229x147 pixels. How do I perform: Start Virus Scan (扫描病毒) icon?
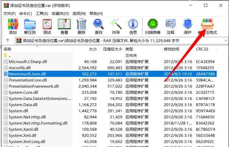tap(153, 26)
